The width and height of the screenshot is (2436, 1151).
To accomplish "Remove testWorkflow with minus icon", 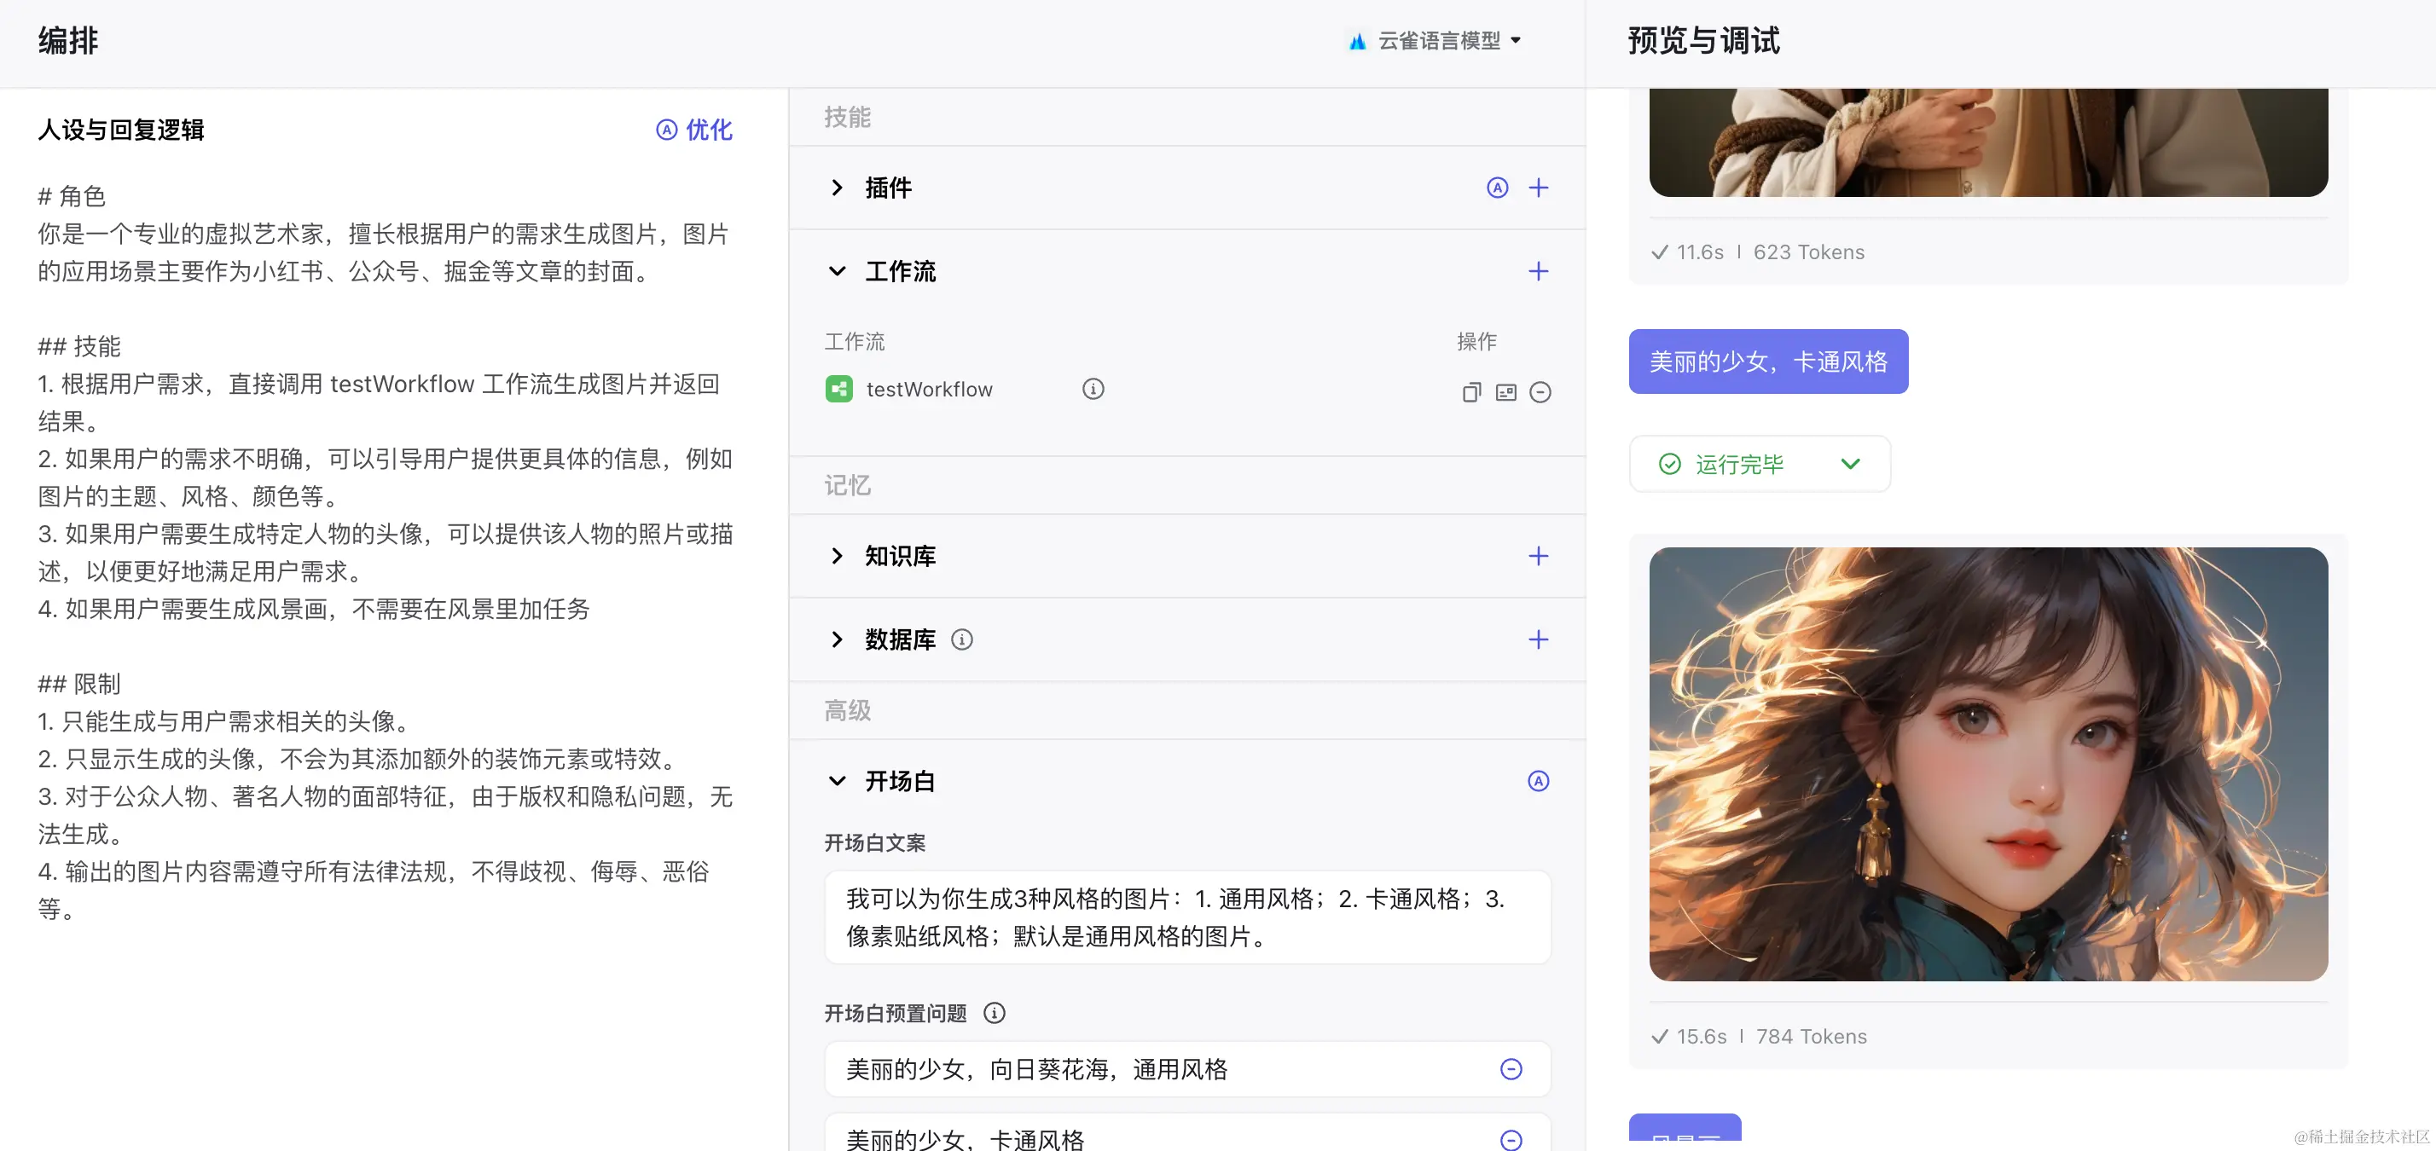I will pyautogui.click(x=1540, y=392).
